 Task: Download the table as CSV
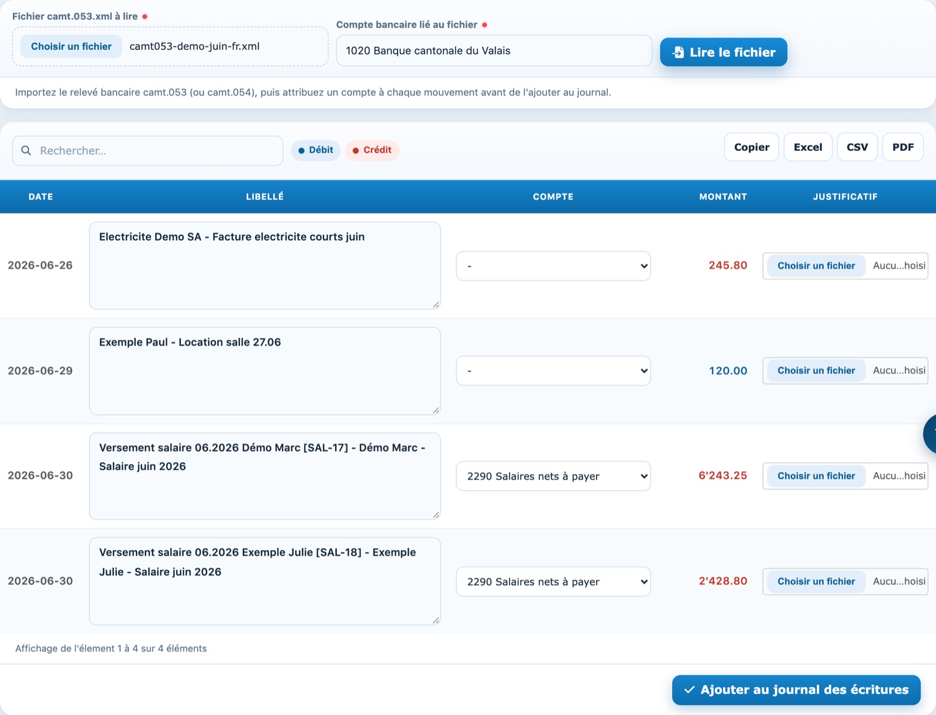(x=858, y=147)
